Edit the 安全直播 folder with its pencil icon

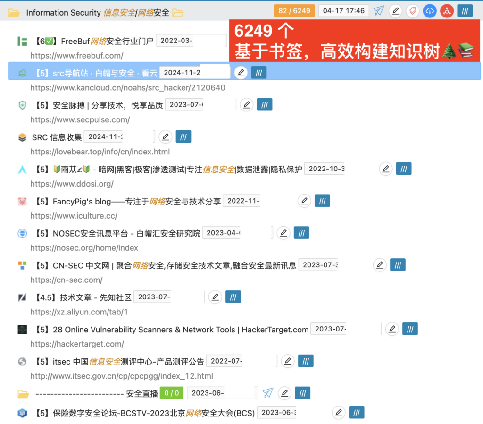(284, 393)
